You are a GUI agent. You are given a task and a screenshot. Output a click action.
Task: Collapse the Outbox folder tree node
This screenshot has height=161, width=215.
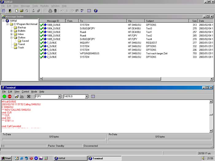11,38
